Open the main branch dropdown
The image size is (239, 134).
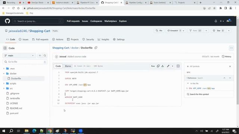19,55
